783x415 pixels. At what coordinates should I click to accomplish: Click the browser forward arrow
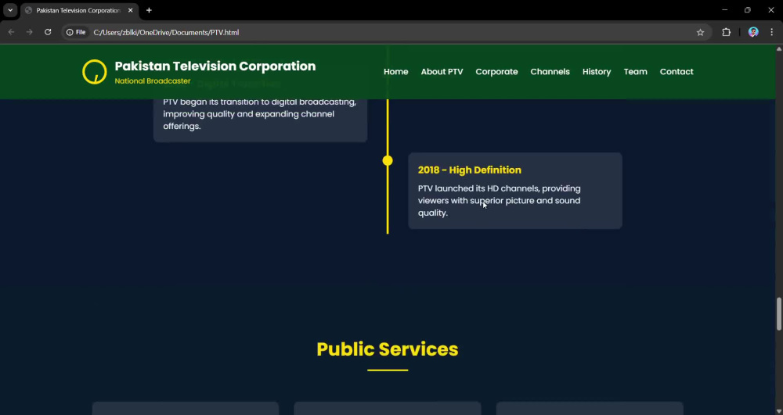click(30, 32)
